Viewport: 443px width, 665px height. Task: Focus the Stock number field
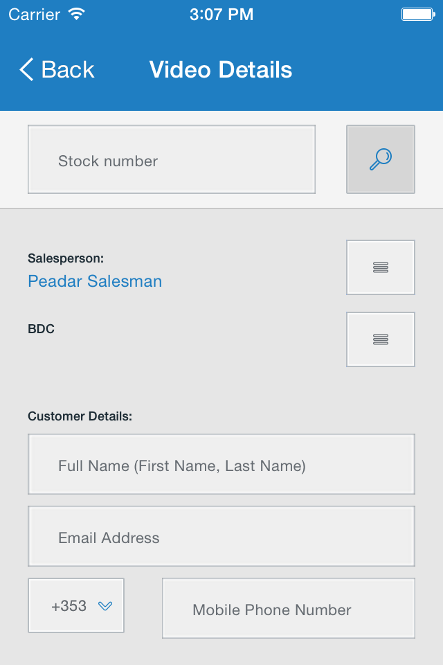pos(172,159)
